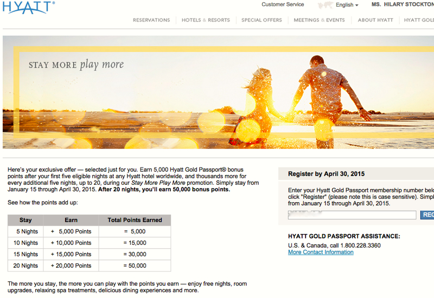Click the 'Register by April 30, 2015' heading
The width and height of the screenshot is (434, 298).
[x=327, y=174]
